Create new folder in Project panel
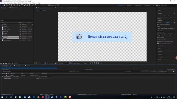The image size is (177, 99). click(4, 63)
